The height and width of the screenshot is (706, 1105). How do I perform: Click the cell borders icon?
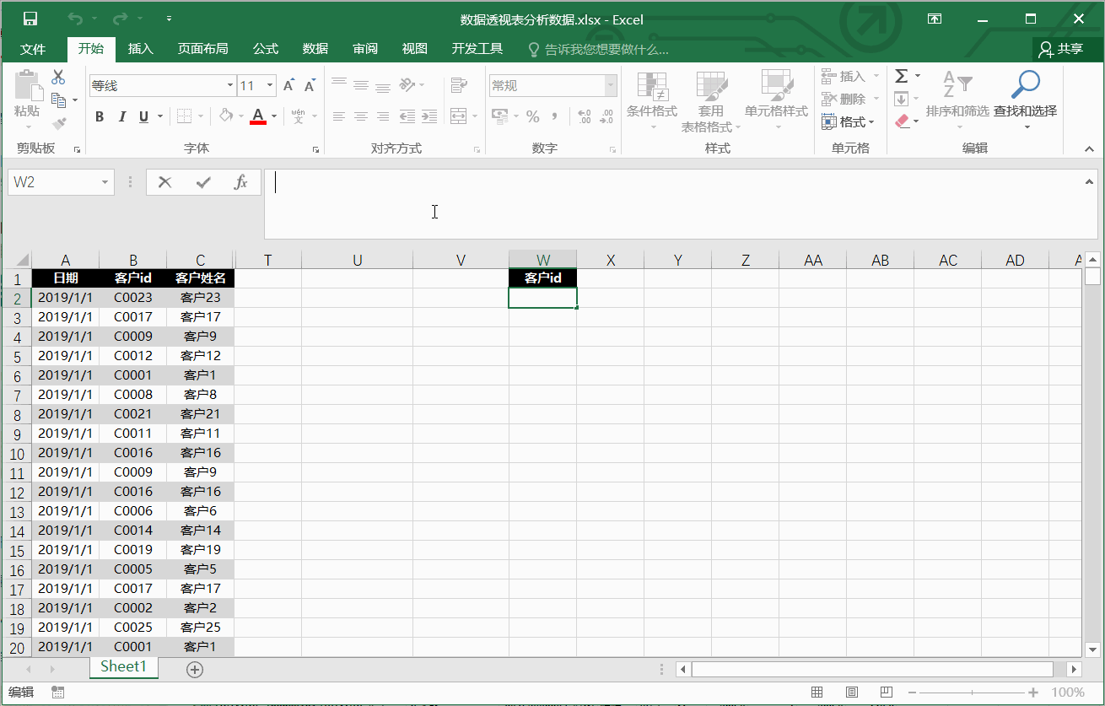tap(184, 116)
